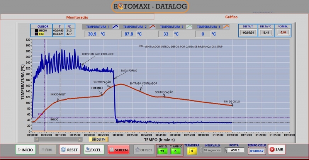Open Temperatura 1 blue plot style swatch
Image resolution: width=309 pixels, height=160 pixels.
click(x=115, y=27)
